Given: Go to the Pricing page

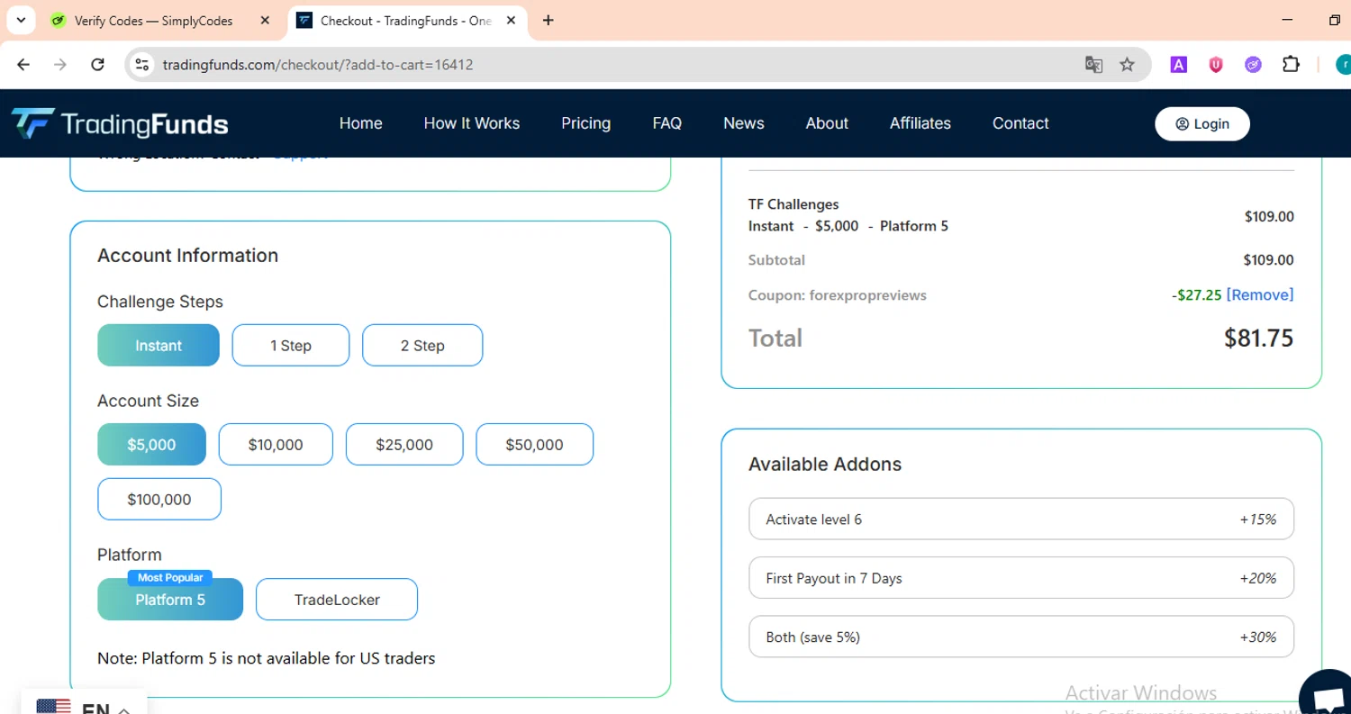Looking at the screenshot, I should pos(586,123).
